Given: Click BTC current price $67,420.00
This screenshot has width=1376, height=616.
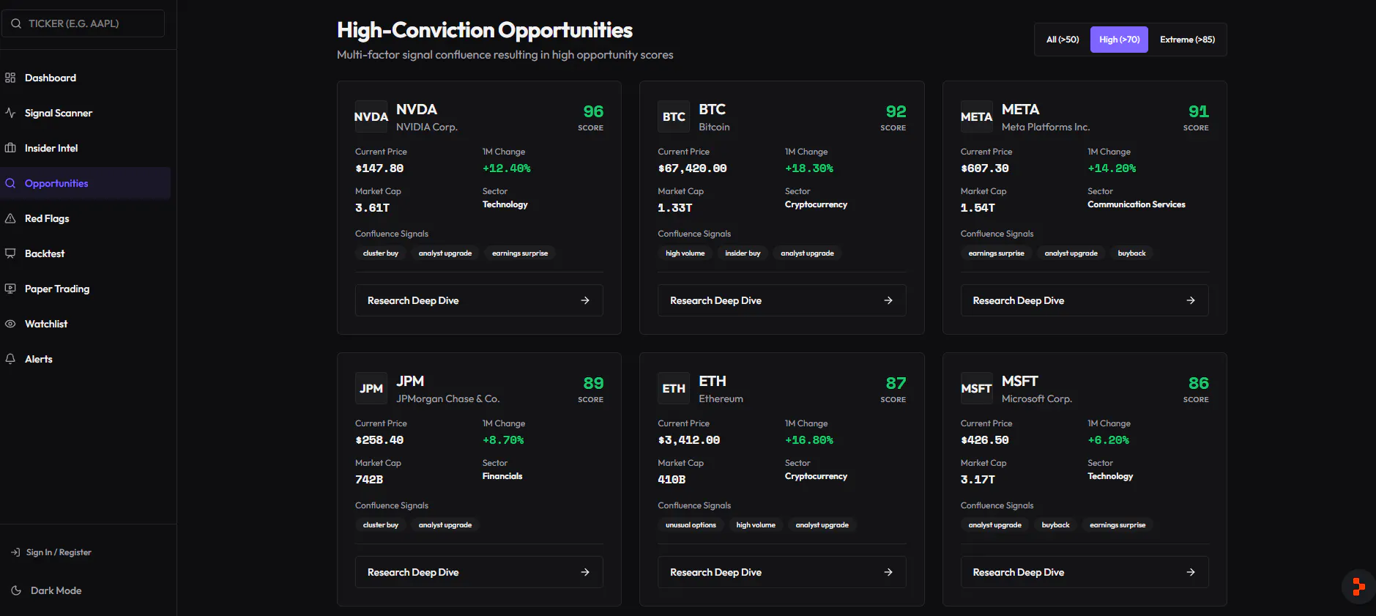Looking at the screenshot, I should click(x=692, y=168).
